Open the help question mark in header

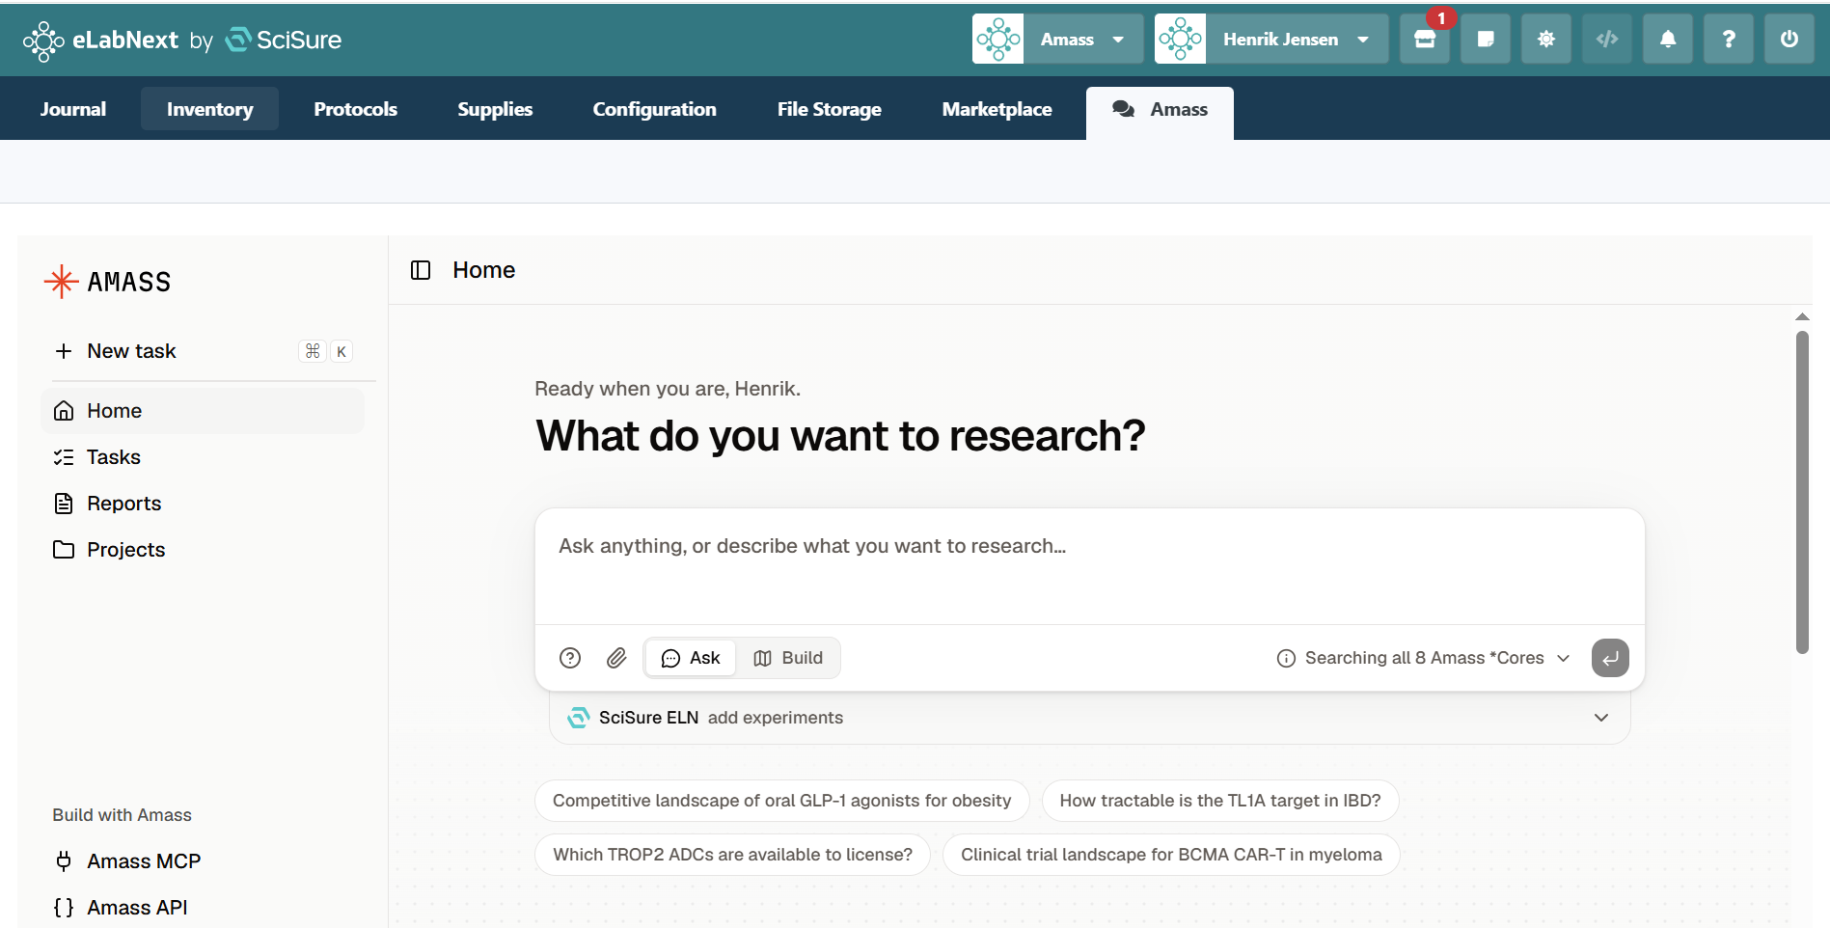pos(1729,40)
